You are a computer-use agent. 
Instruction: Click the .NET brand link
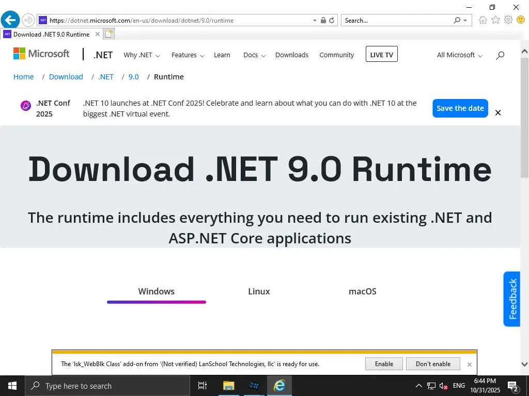tap(103, 55)
